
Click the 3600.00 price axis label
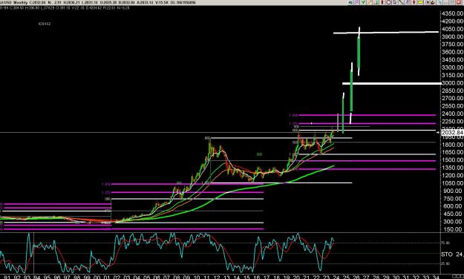click(x=452, y=52)
